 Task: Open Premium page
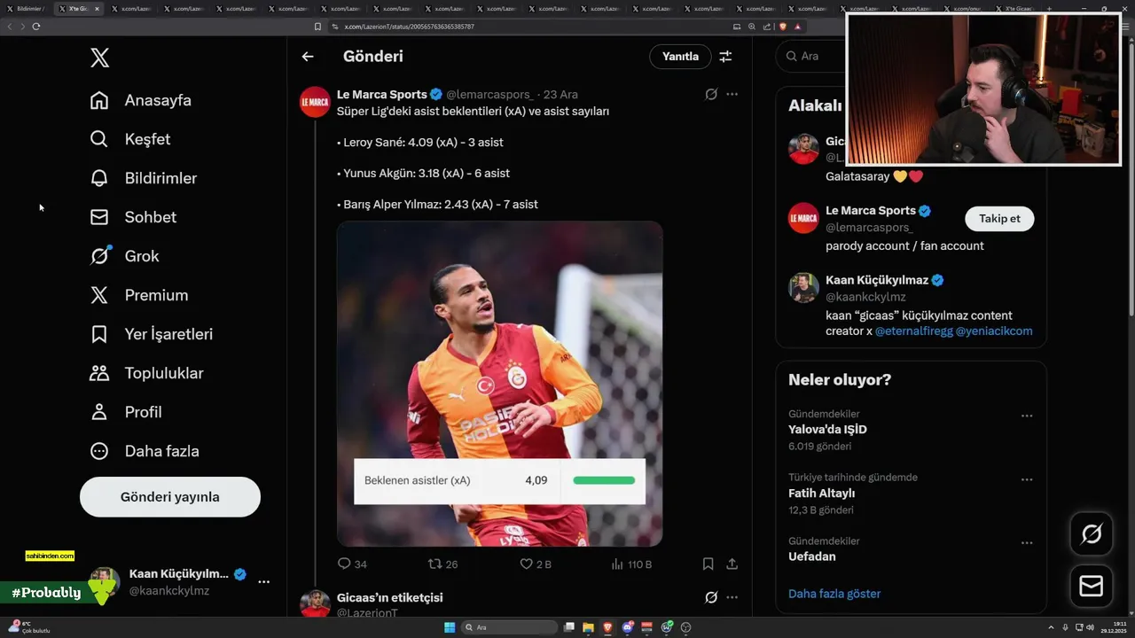point(139,295)
